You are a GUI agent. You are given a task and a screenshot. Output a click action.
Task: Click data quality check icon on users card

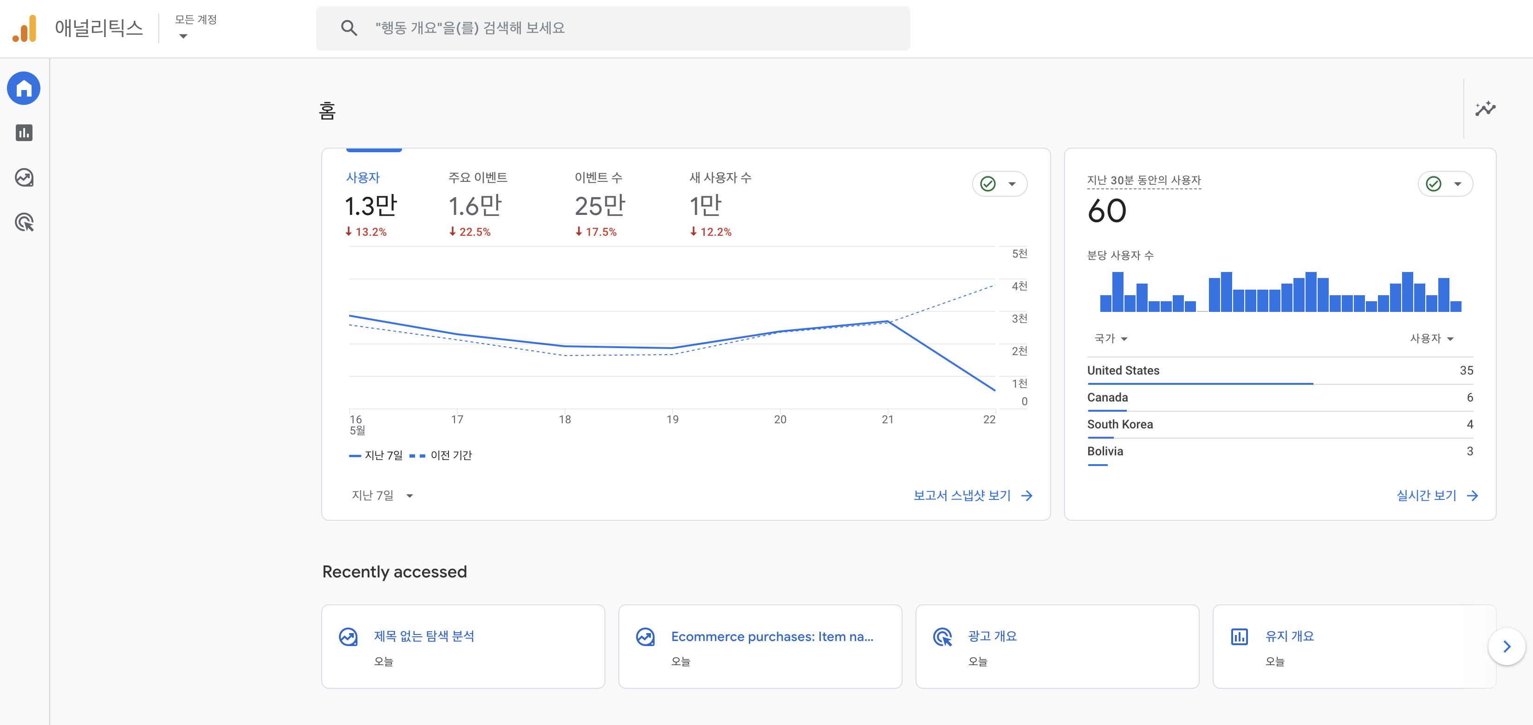pos(988,184)
